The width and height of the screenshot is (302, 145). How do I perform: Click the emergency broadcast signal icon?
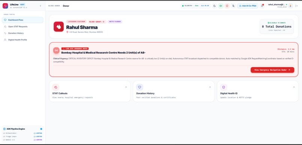pyautogui.click(x=56, y=50)
